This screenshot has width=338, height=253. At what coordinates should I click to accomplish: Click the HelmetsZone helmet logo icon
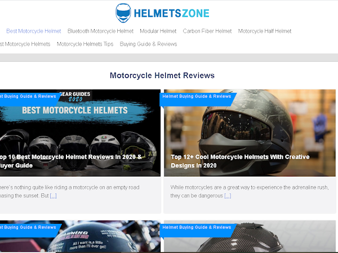123,13
